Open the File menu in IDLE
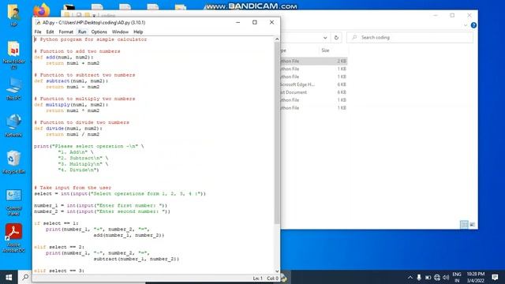 (x=38, y=32)
